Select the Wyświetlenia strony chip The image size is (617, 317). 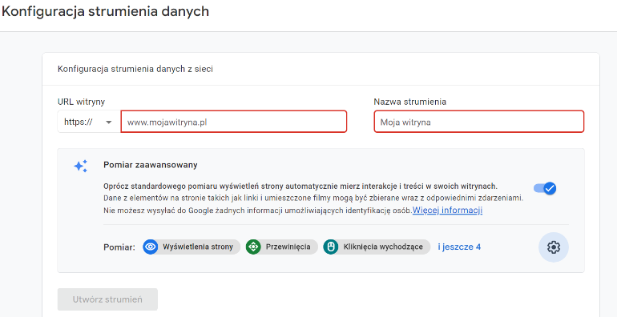coord(192,247)
